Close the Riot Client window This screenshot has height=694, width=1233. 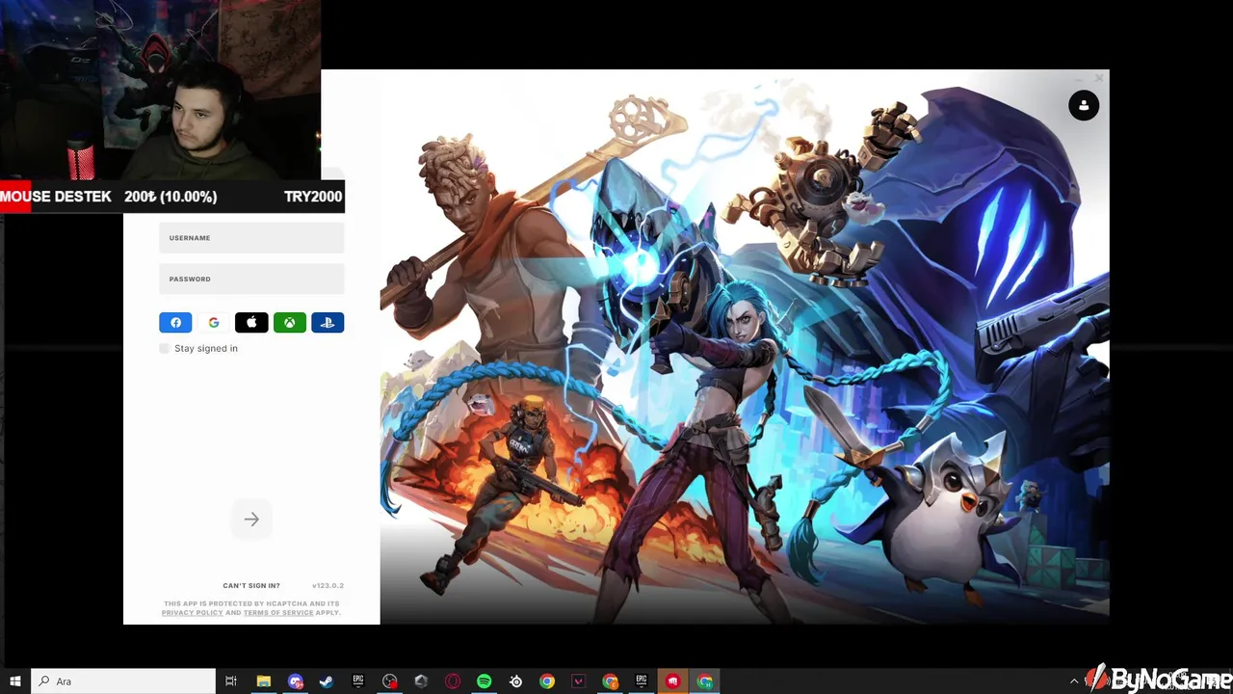1099,78
